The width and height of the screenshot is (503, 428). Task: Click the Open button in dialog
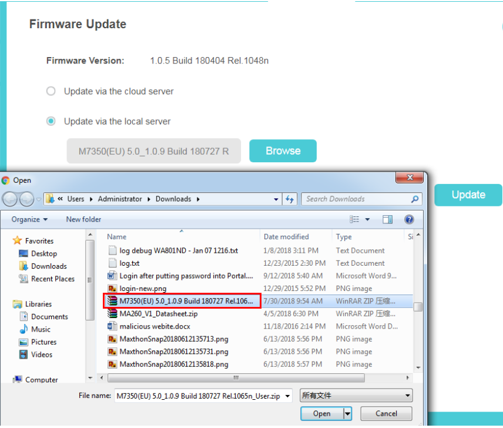tap(322, 413)
